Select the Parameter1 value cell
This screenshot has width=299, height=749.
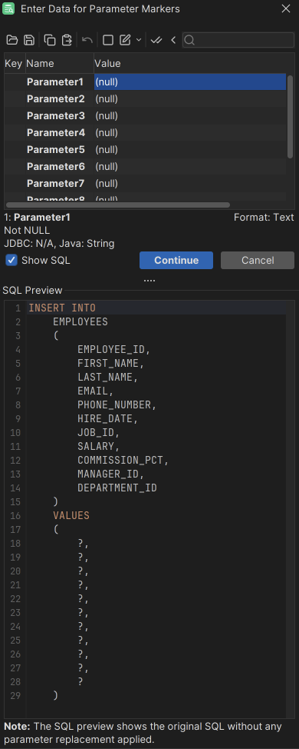190,82
